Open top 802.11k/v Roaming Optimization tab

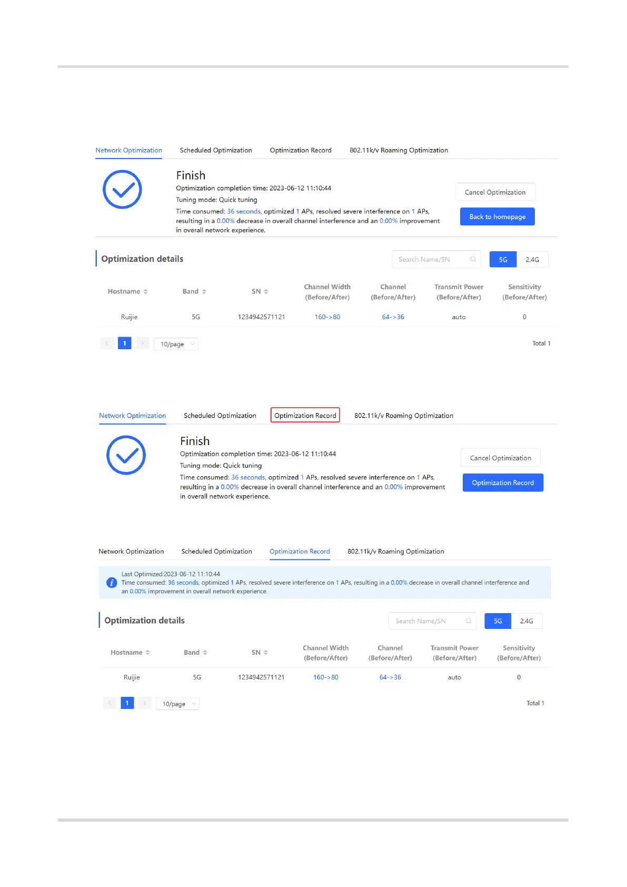pyautogui.click(x=399, y=150)
